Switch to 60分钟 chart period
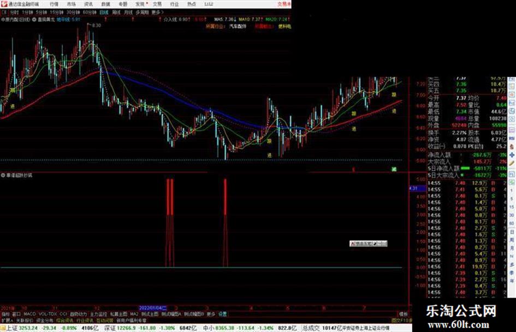516x332 pixels. coord(89,13)
